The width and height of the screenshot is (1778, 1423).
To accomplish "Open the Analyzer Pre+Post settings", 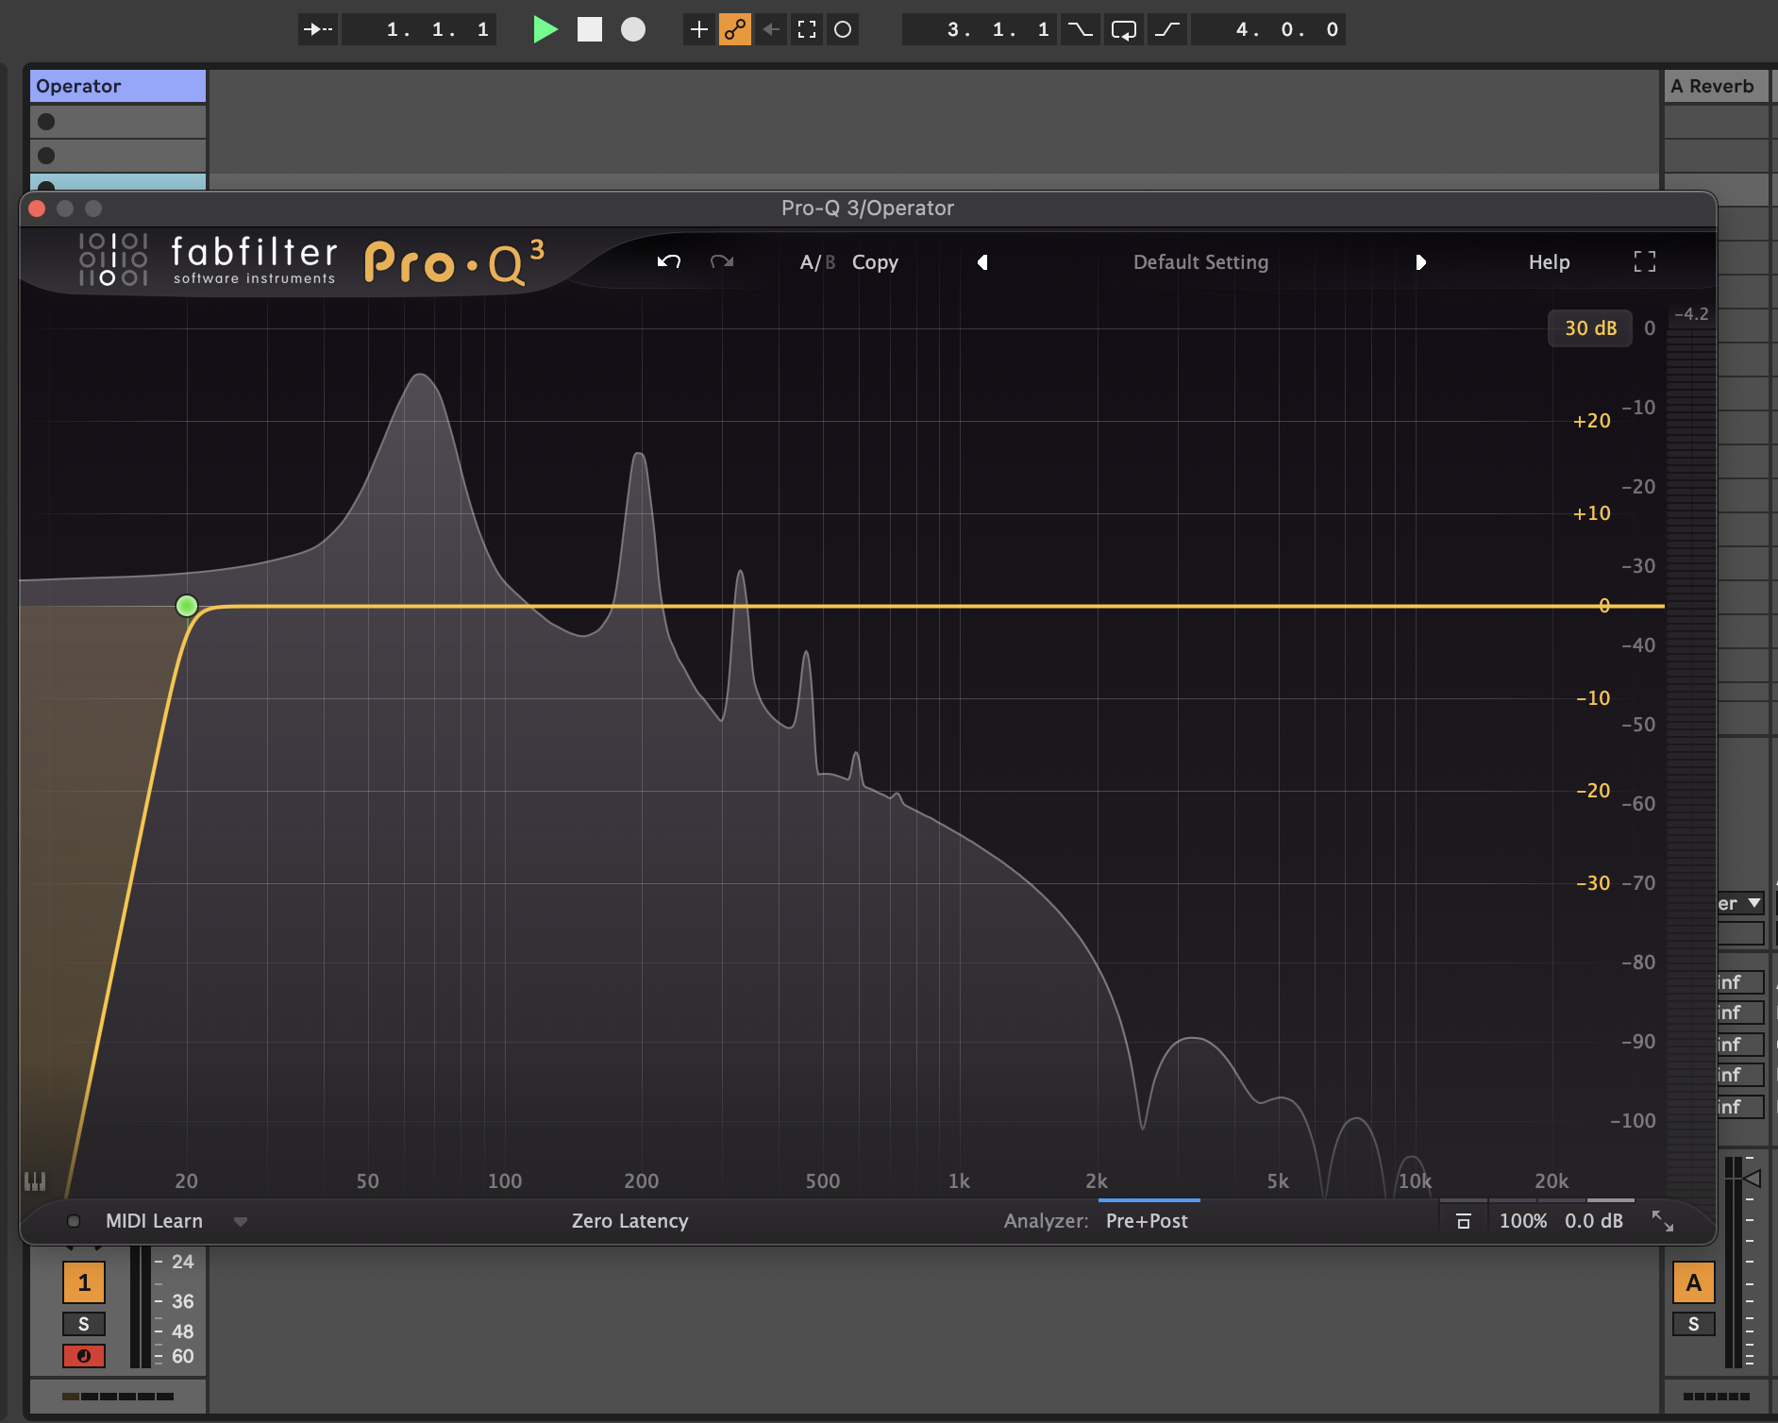I will tap(1147, 1221).
